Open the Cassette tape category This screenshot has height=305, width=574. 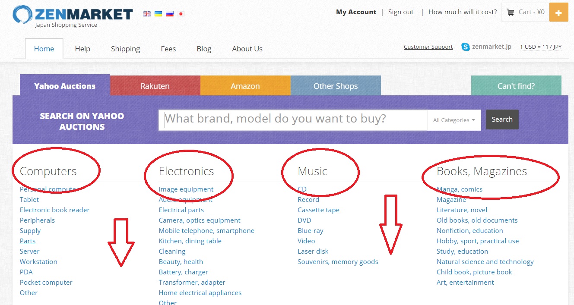(319, 210)
